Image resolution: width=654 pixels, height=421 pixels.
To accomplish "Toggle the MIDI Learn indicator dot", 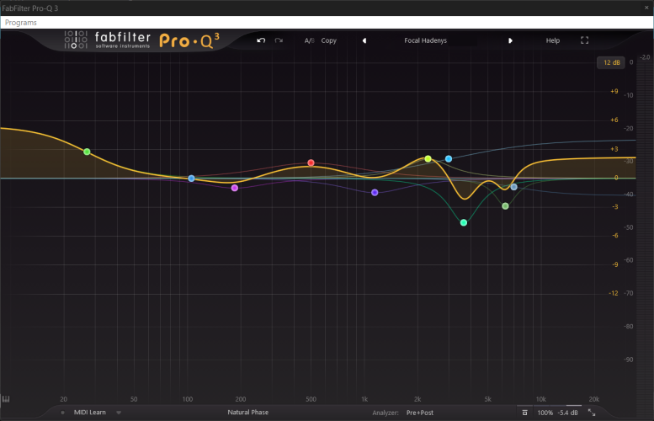I will pos(62,413).
